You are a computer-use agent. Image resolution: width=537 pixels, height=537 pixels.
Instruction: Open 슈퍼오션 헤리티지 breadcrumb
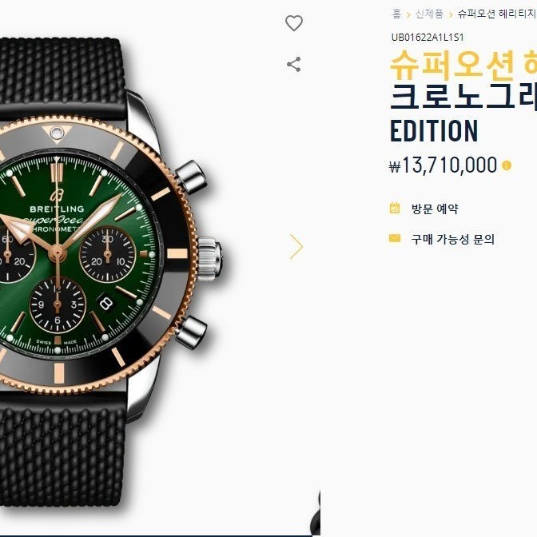click(497, 14)
